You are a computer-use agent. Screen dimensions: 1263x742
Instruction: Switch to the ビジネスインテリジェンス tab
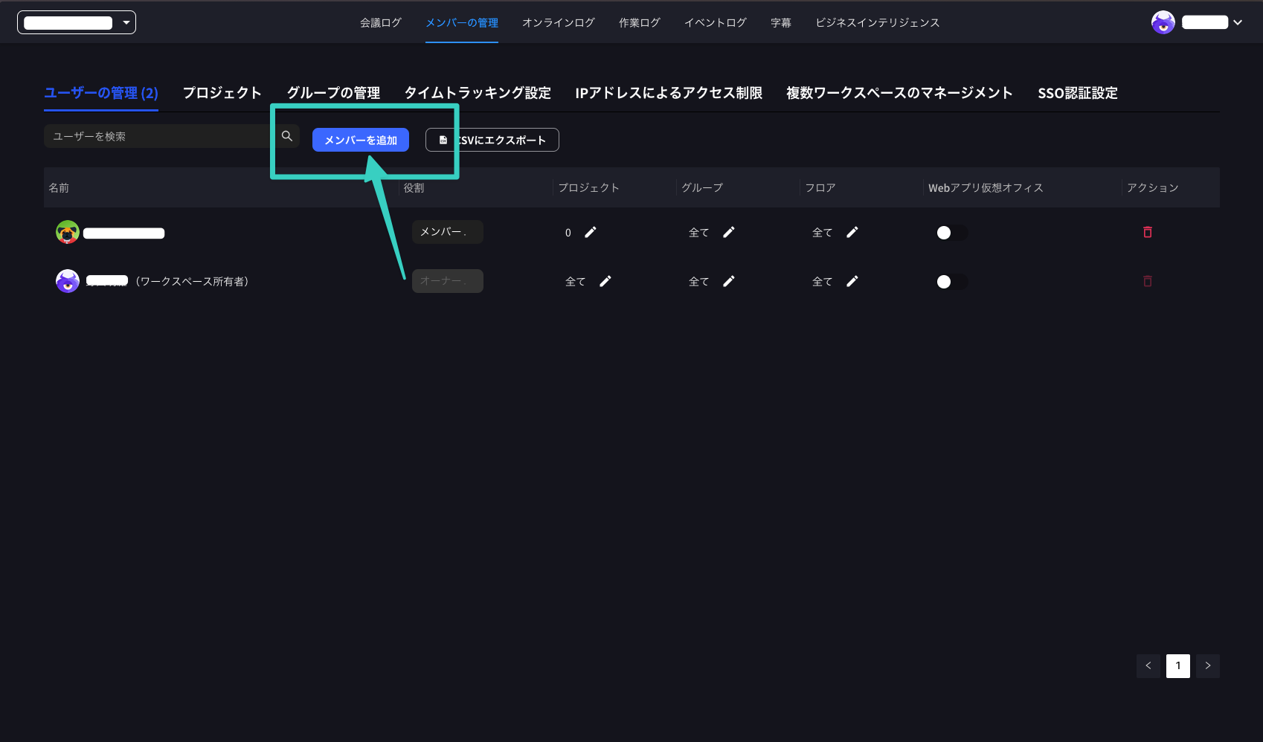[x=877, y=22]
